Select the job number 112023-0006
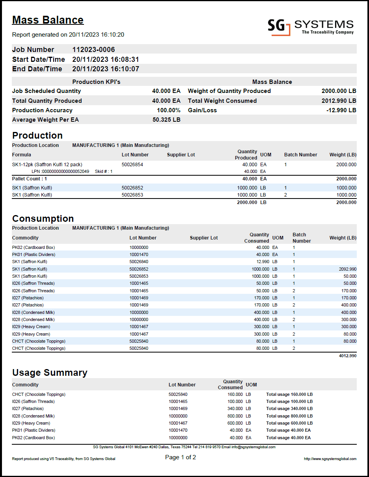The width and height of the screenshot is (369, 477). (93, 50)
